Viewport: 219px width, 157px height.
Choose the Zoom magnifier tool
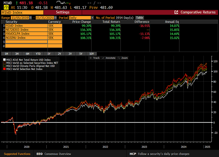pyautogui.click(x=123, y=58)
